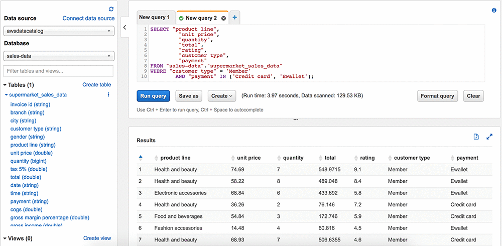502x246 pixels.
Task: Select the time (string) column
Action: (x=24, y=193)
